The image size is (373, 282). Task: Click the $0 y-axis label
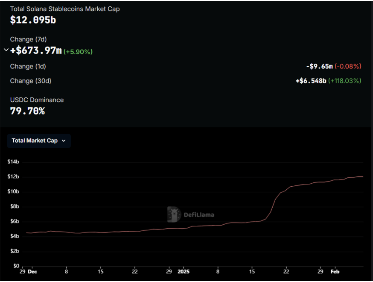pos(16,266)
